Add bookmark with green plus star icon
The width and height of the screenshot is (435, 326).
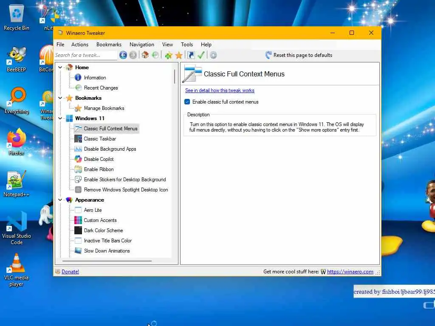point(168,55)
